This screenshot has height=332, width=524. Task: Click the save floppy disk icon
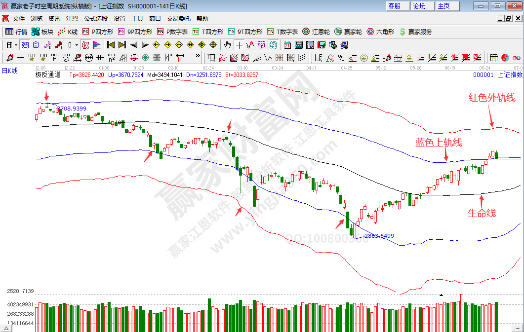click(322, 45)
